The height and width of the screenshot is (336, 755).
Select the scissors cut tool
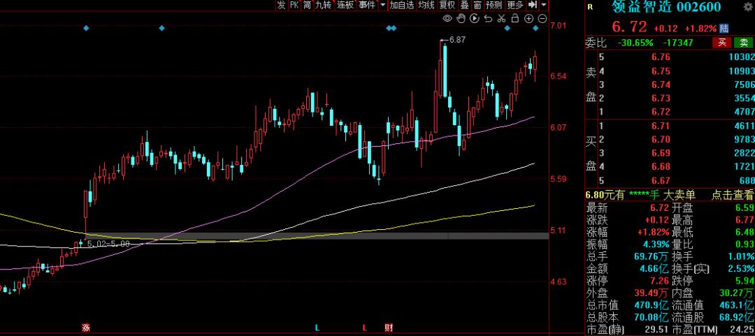pyautogui.click(x=503, y=17)
